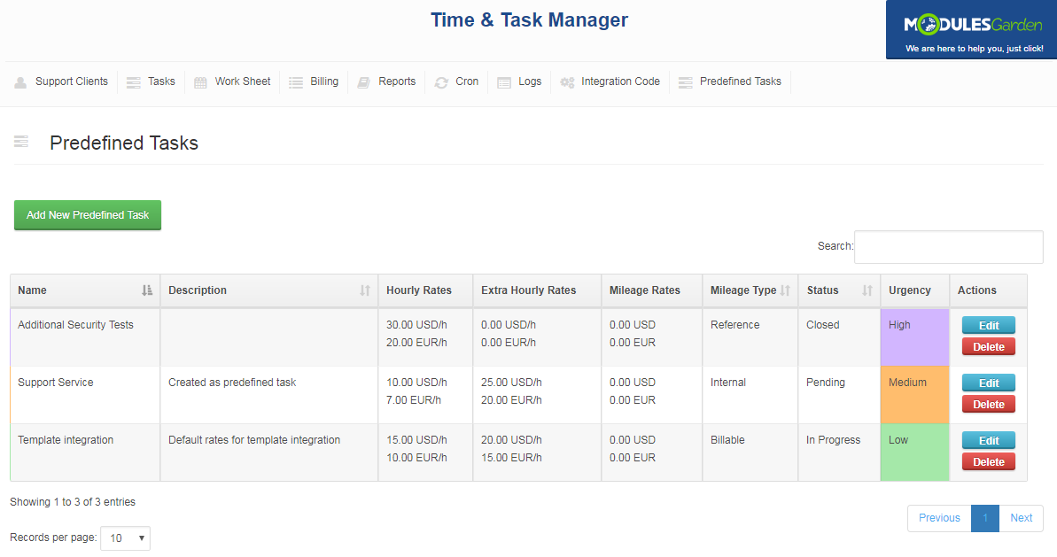Navigate to the Logs tab
Screen dimensions: 1057x557
tap(531, 81)
